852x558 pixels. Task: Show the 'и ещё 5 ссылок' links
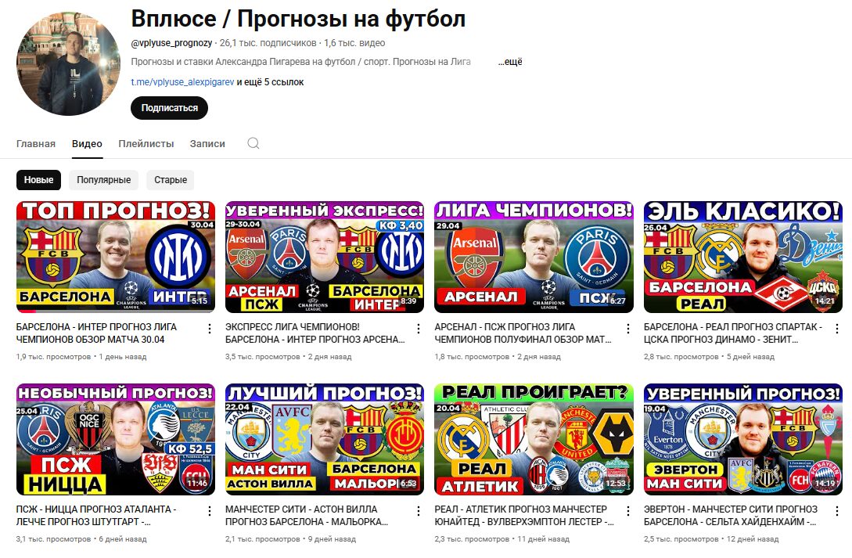click(x=270, y=82)
